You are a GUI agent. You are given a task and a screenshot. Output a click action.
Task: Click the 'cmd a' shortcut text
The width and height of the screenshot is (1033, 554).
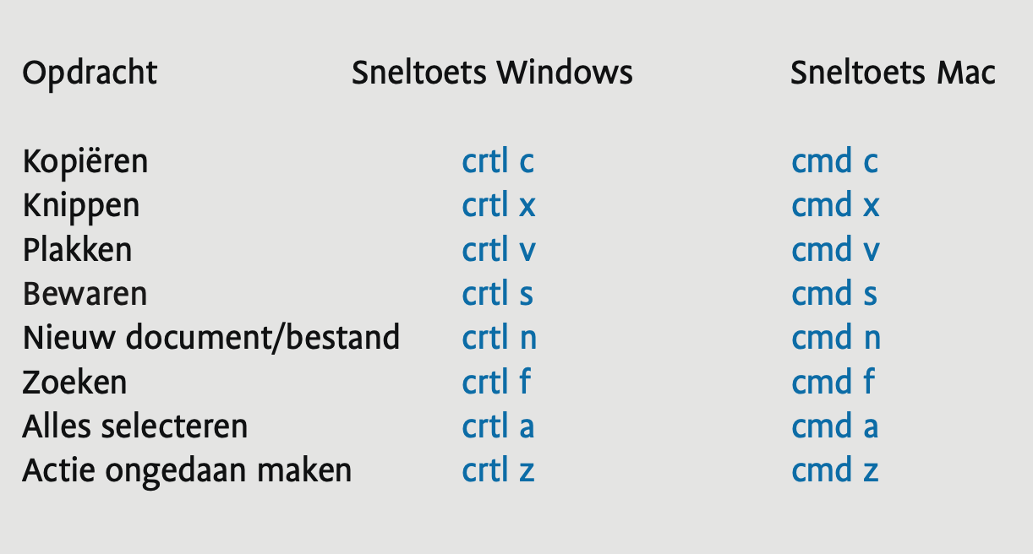coord(835,426)
